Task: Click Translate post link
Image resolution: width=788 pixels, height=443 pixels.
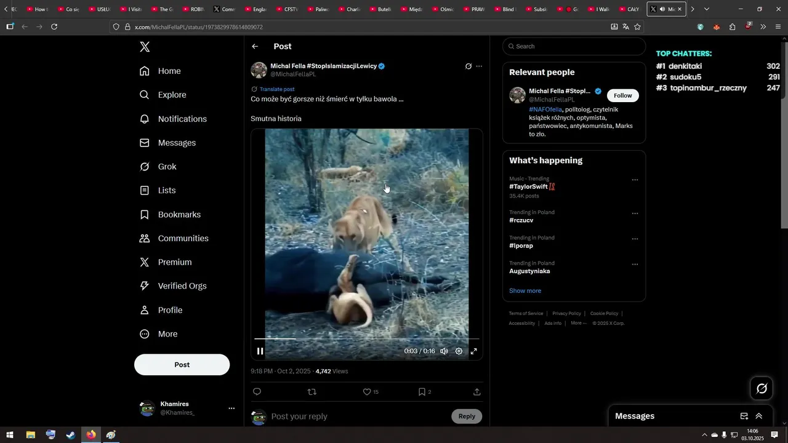Action: pos(277,89)
